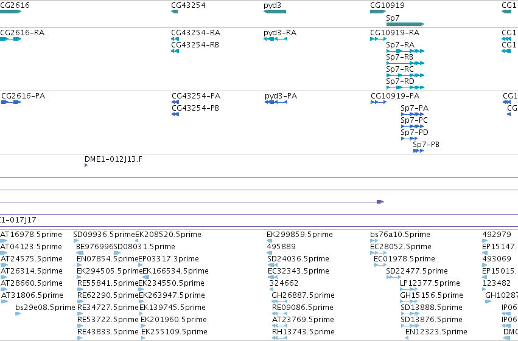The image size is (518, 341).
Task: Click EST AT16978.5prime
Action: [x=31, y=235]
